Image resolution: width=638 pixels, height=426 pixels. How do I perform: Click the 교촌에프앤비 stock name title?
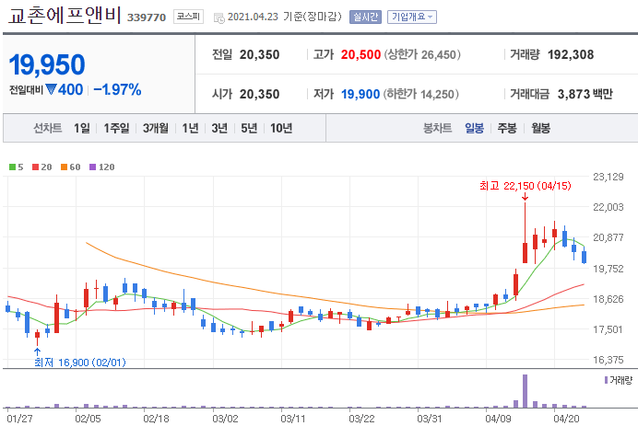click(65, 15)
